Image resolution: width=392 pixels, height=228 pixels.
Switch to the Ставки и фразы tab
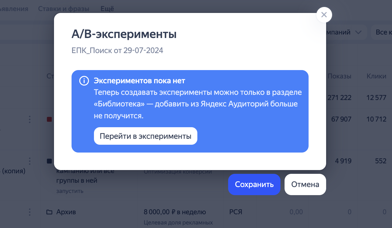(63, 9)
